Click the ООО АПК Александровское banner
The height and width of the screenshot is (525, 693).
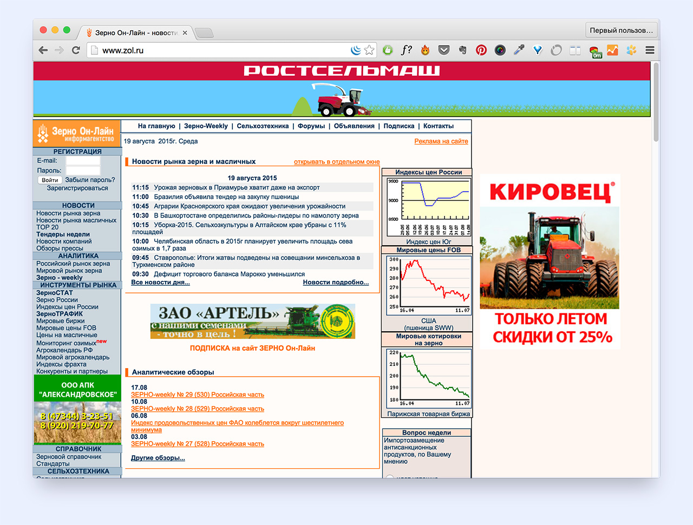77,410
